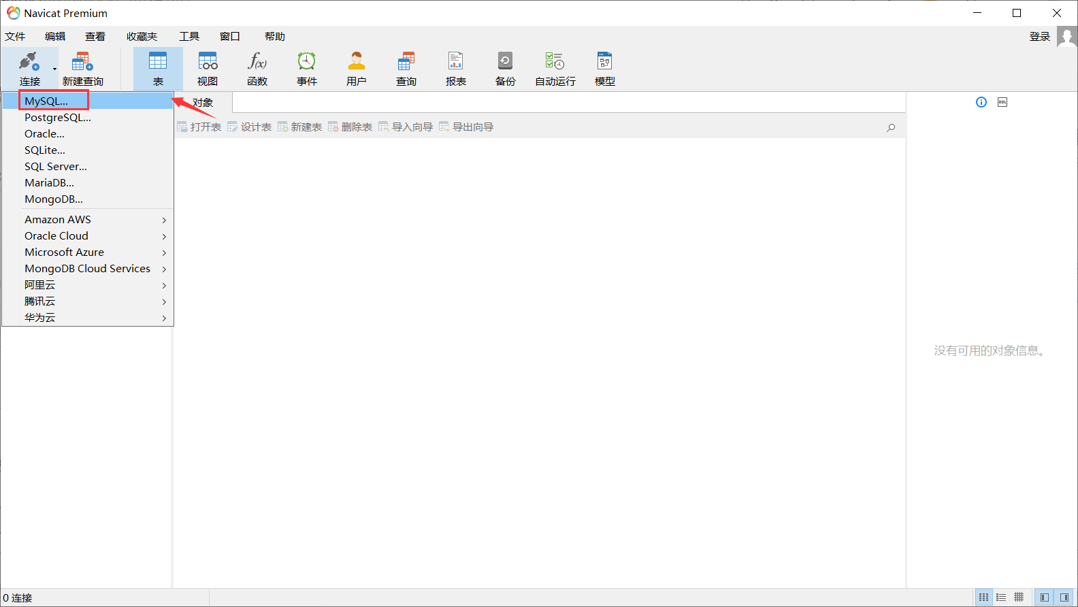Choose Oracle... from connection menu
Viewport: 1078px width, 607px height.
coord(88,133)
